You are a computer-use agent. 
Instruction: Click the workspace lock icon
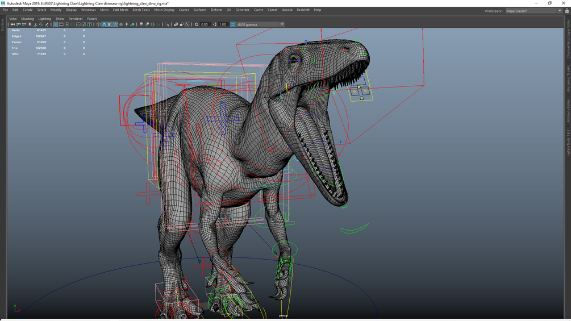(566, 11)
